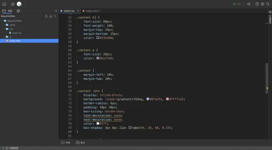Open the help question mark icon
Viewport: 272px width, 150px height.
tap(257, 4)
